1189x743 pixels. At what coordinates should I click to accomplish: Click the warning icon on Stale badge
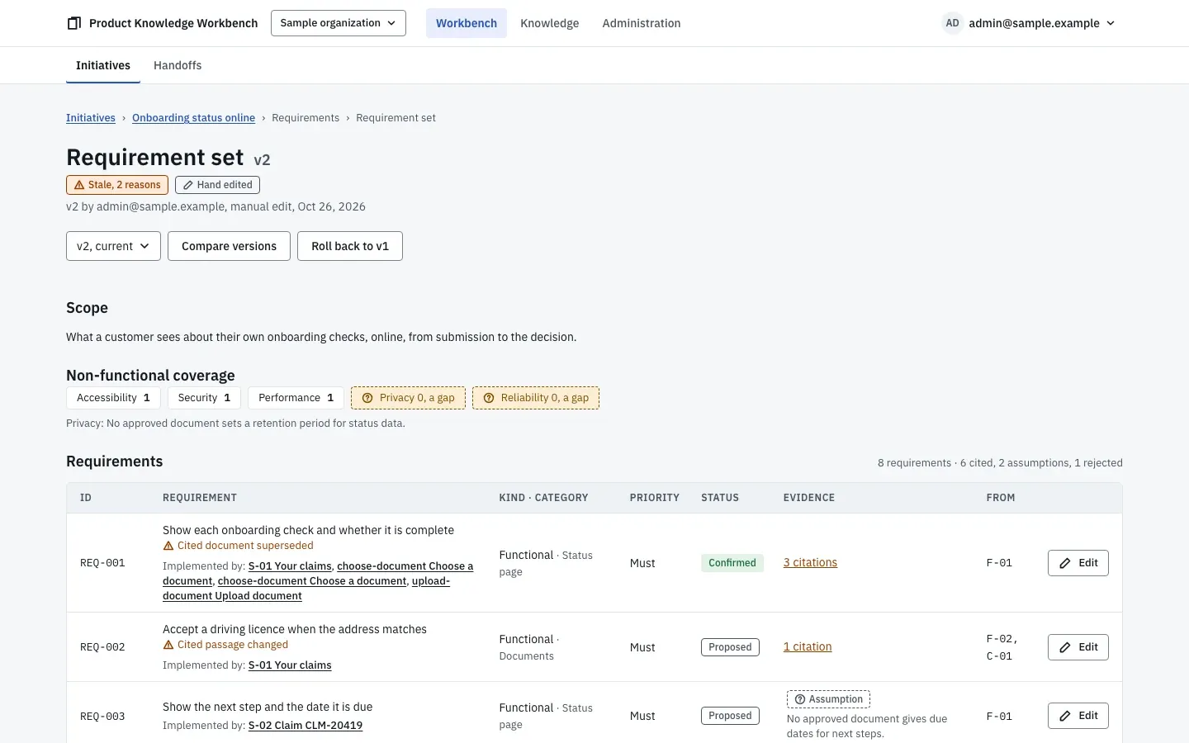coord(79,185)
